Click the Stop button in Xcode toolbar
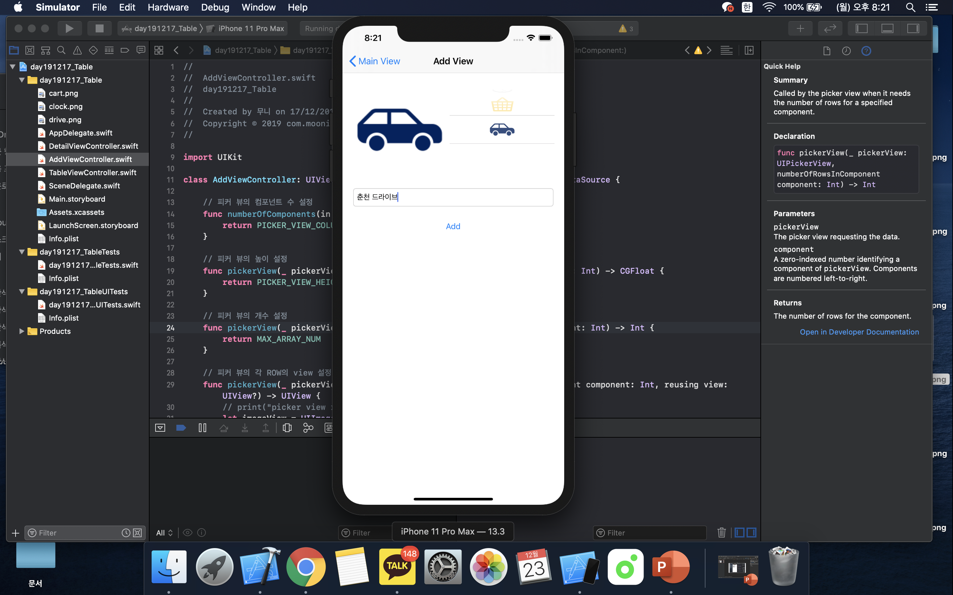This screenshot has width=953, height=595. (99, 28)
